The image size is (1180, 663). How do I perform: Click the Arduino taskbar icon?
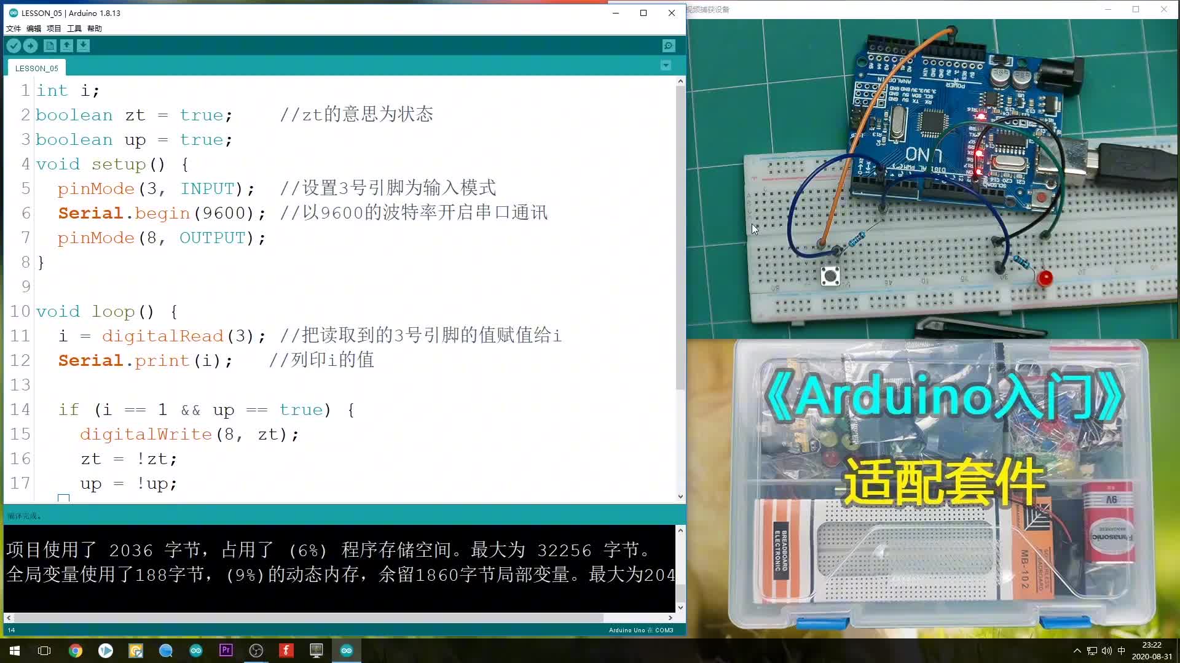[x=346, y=650]
